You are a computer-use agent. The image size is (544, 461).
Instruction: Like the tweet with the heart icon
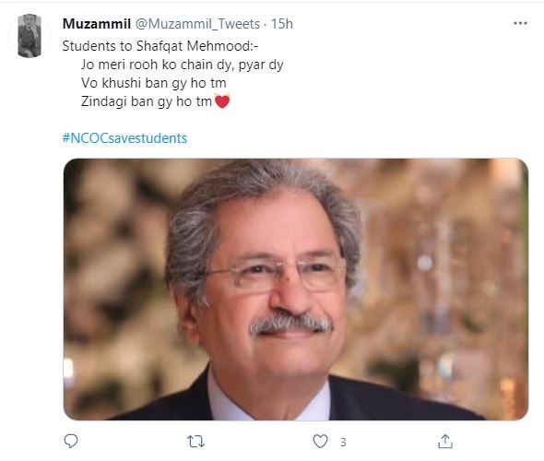pyautogui.click(x=320, y=442)
